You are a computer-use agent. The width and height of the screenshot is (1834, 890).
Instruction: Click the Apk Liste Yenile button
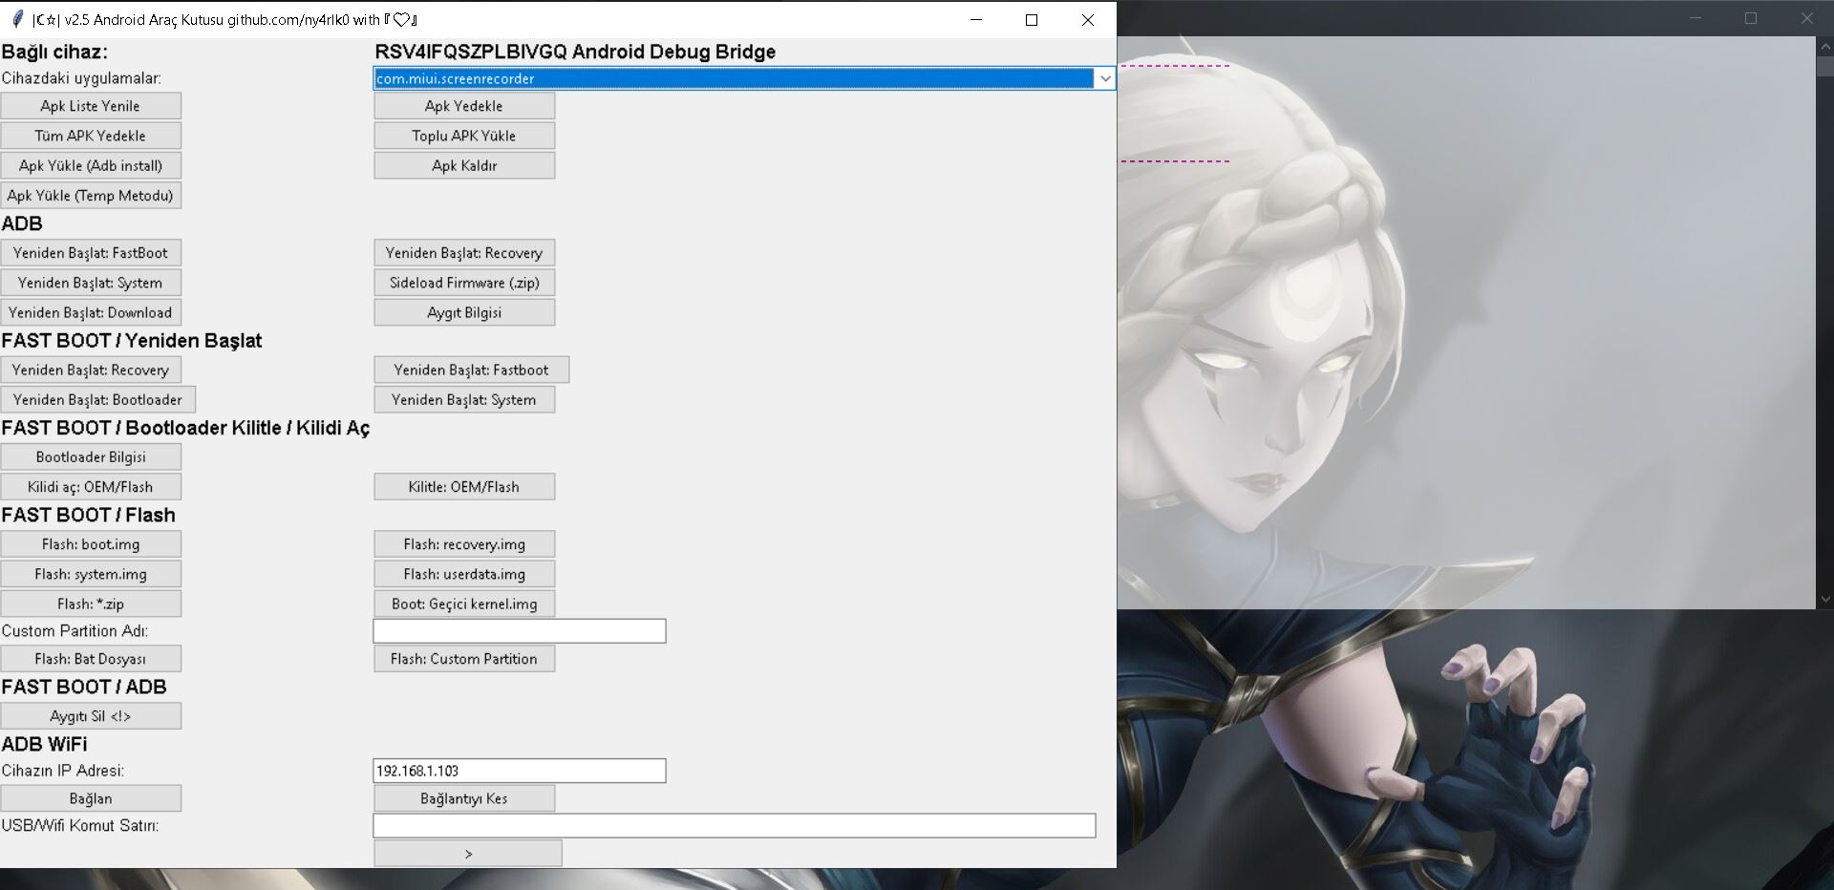(x=91, y=106)
